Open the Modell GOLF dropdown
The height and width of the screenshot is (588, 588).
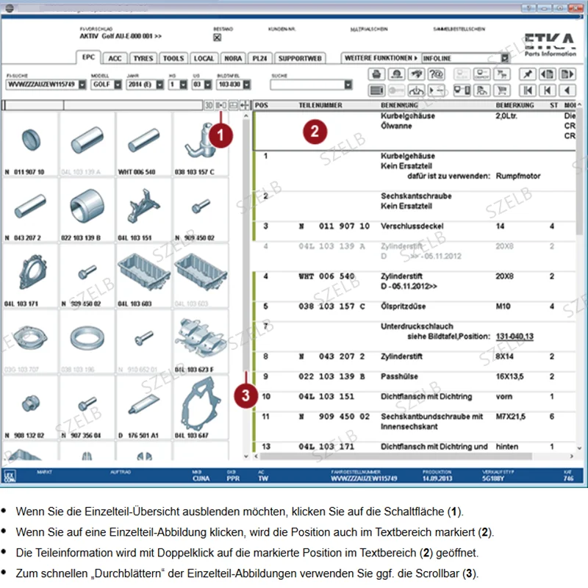click(118, 85)
